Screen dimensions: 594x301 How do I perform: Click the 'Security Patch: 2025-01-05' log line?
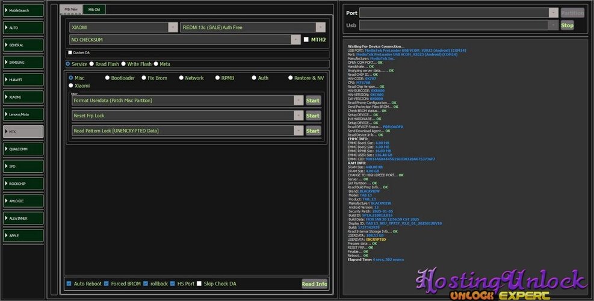(371, 211)
